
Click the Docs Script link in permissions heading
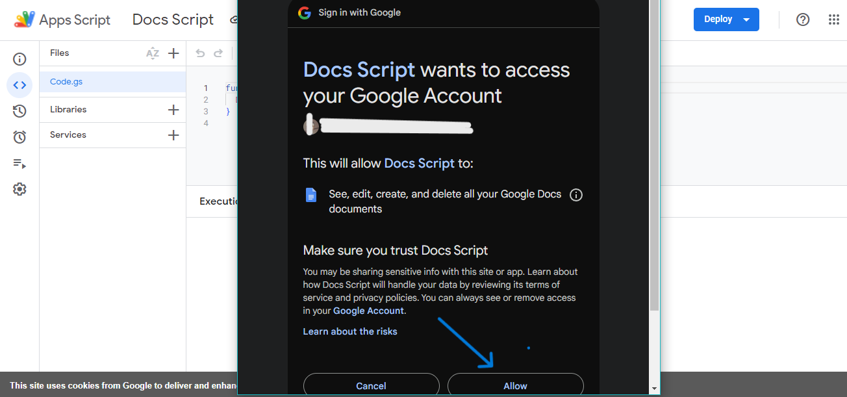(x=420, y=163)
